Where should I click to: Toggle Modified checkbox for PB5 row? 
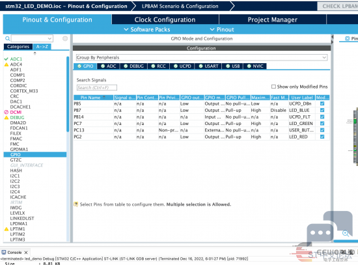pyautogui.click(x=322, y=104)
